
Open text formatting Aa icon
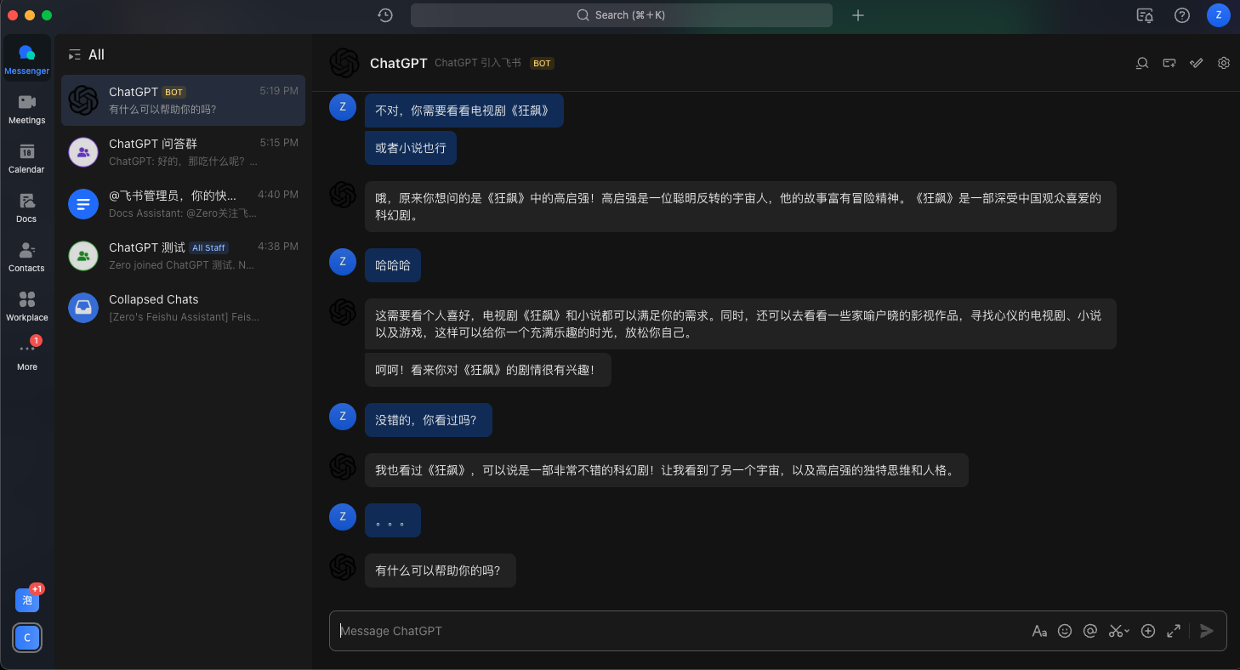click(x=1039, y=631)
